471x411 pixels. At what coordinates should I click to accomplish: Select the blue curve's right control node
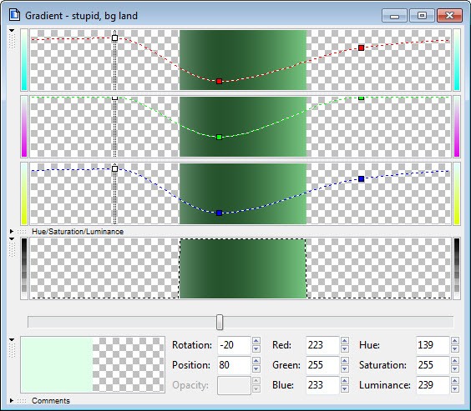362,179
